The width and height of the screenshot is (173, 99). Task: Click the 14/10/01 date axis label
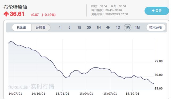38,94
